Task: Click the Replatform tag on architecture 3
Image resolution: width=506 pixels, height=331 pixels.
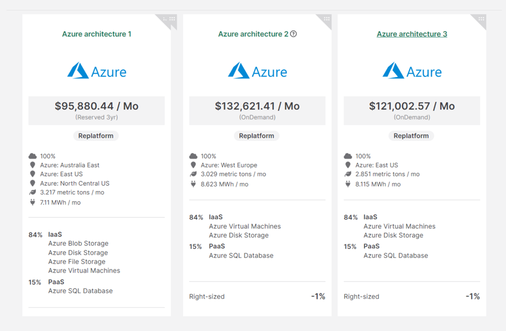Action: click(411, 136)
